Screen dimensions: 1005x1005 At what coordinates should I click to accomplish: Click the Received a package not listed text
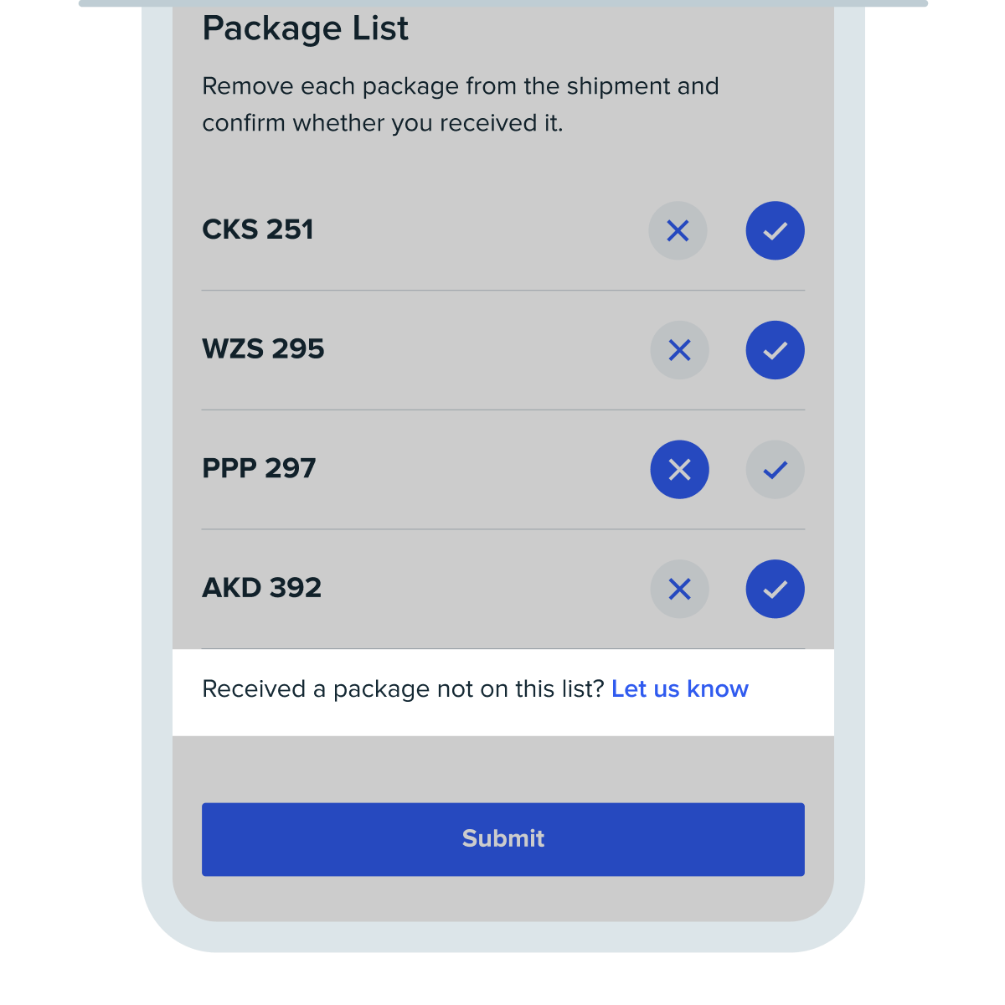403,688
